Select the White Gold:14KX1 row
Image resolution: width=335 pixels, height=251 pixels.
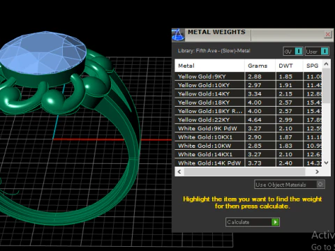point(248,154)
